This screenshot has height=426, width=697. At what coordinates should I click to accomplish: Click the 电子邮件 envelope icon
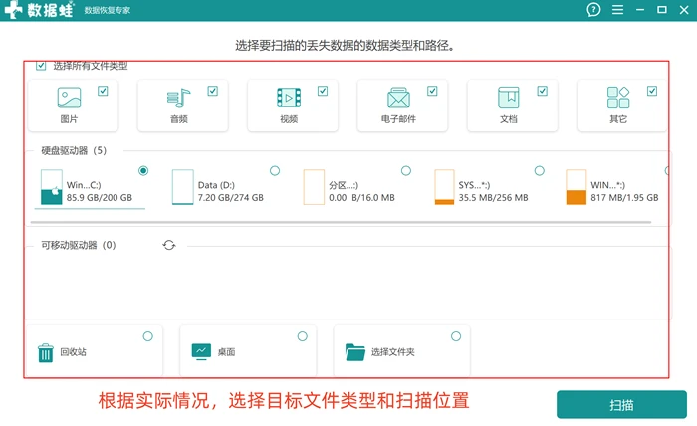pos(398,98)
